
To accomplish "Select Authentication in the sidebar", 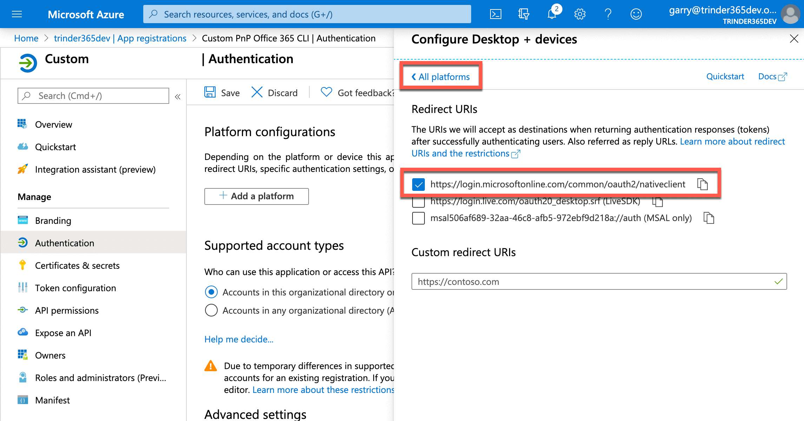I will point(93,243).
